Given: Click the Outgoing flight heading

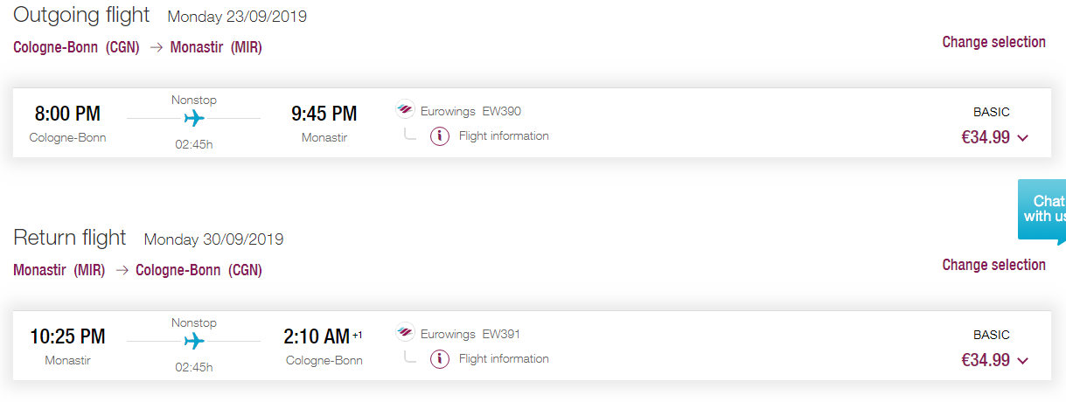Looking at the screenshot, I should tap(81, 15).
